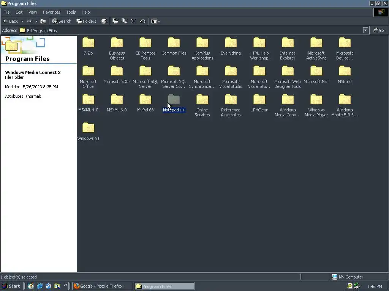389x291 pixels.
Task: Select the Common Files folder
Action: tap(174, 47)
